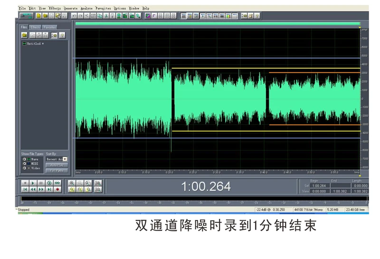
Task: Select the Untitled file entry
Action: 33,44
